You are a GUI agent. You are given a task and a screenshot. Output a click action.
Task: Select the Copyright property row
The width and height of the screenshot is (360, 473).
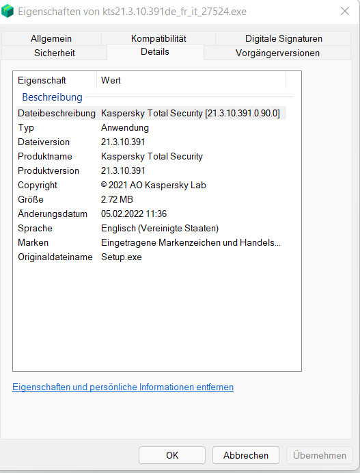(x=151, y=185)
